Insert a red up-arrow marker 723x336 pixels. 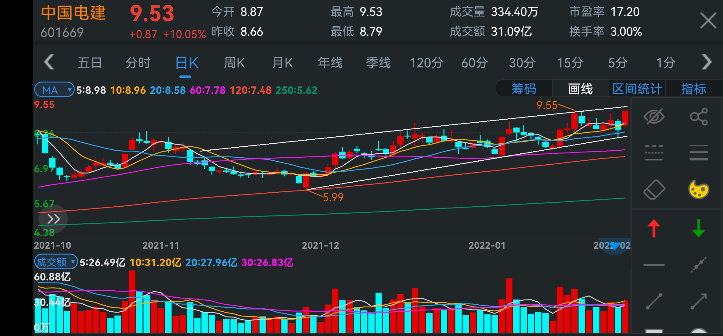(654, 228)
